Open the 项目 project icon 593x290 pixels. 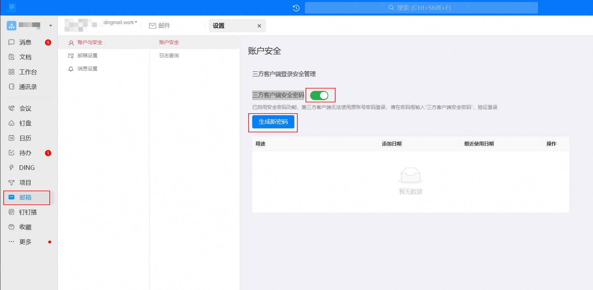pos(12,182)
